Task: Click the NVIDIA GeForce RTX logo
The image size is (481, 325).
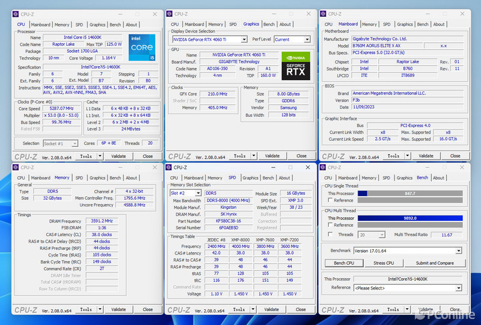Action: click(x=296, y=66)
